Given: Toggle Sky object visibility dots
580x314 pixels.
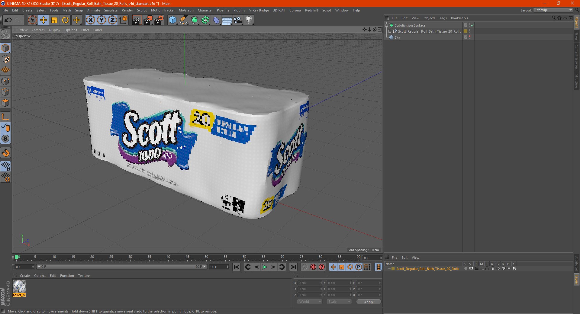Looking at the screenshot, I should [469, 37].
